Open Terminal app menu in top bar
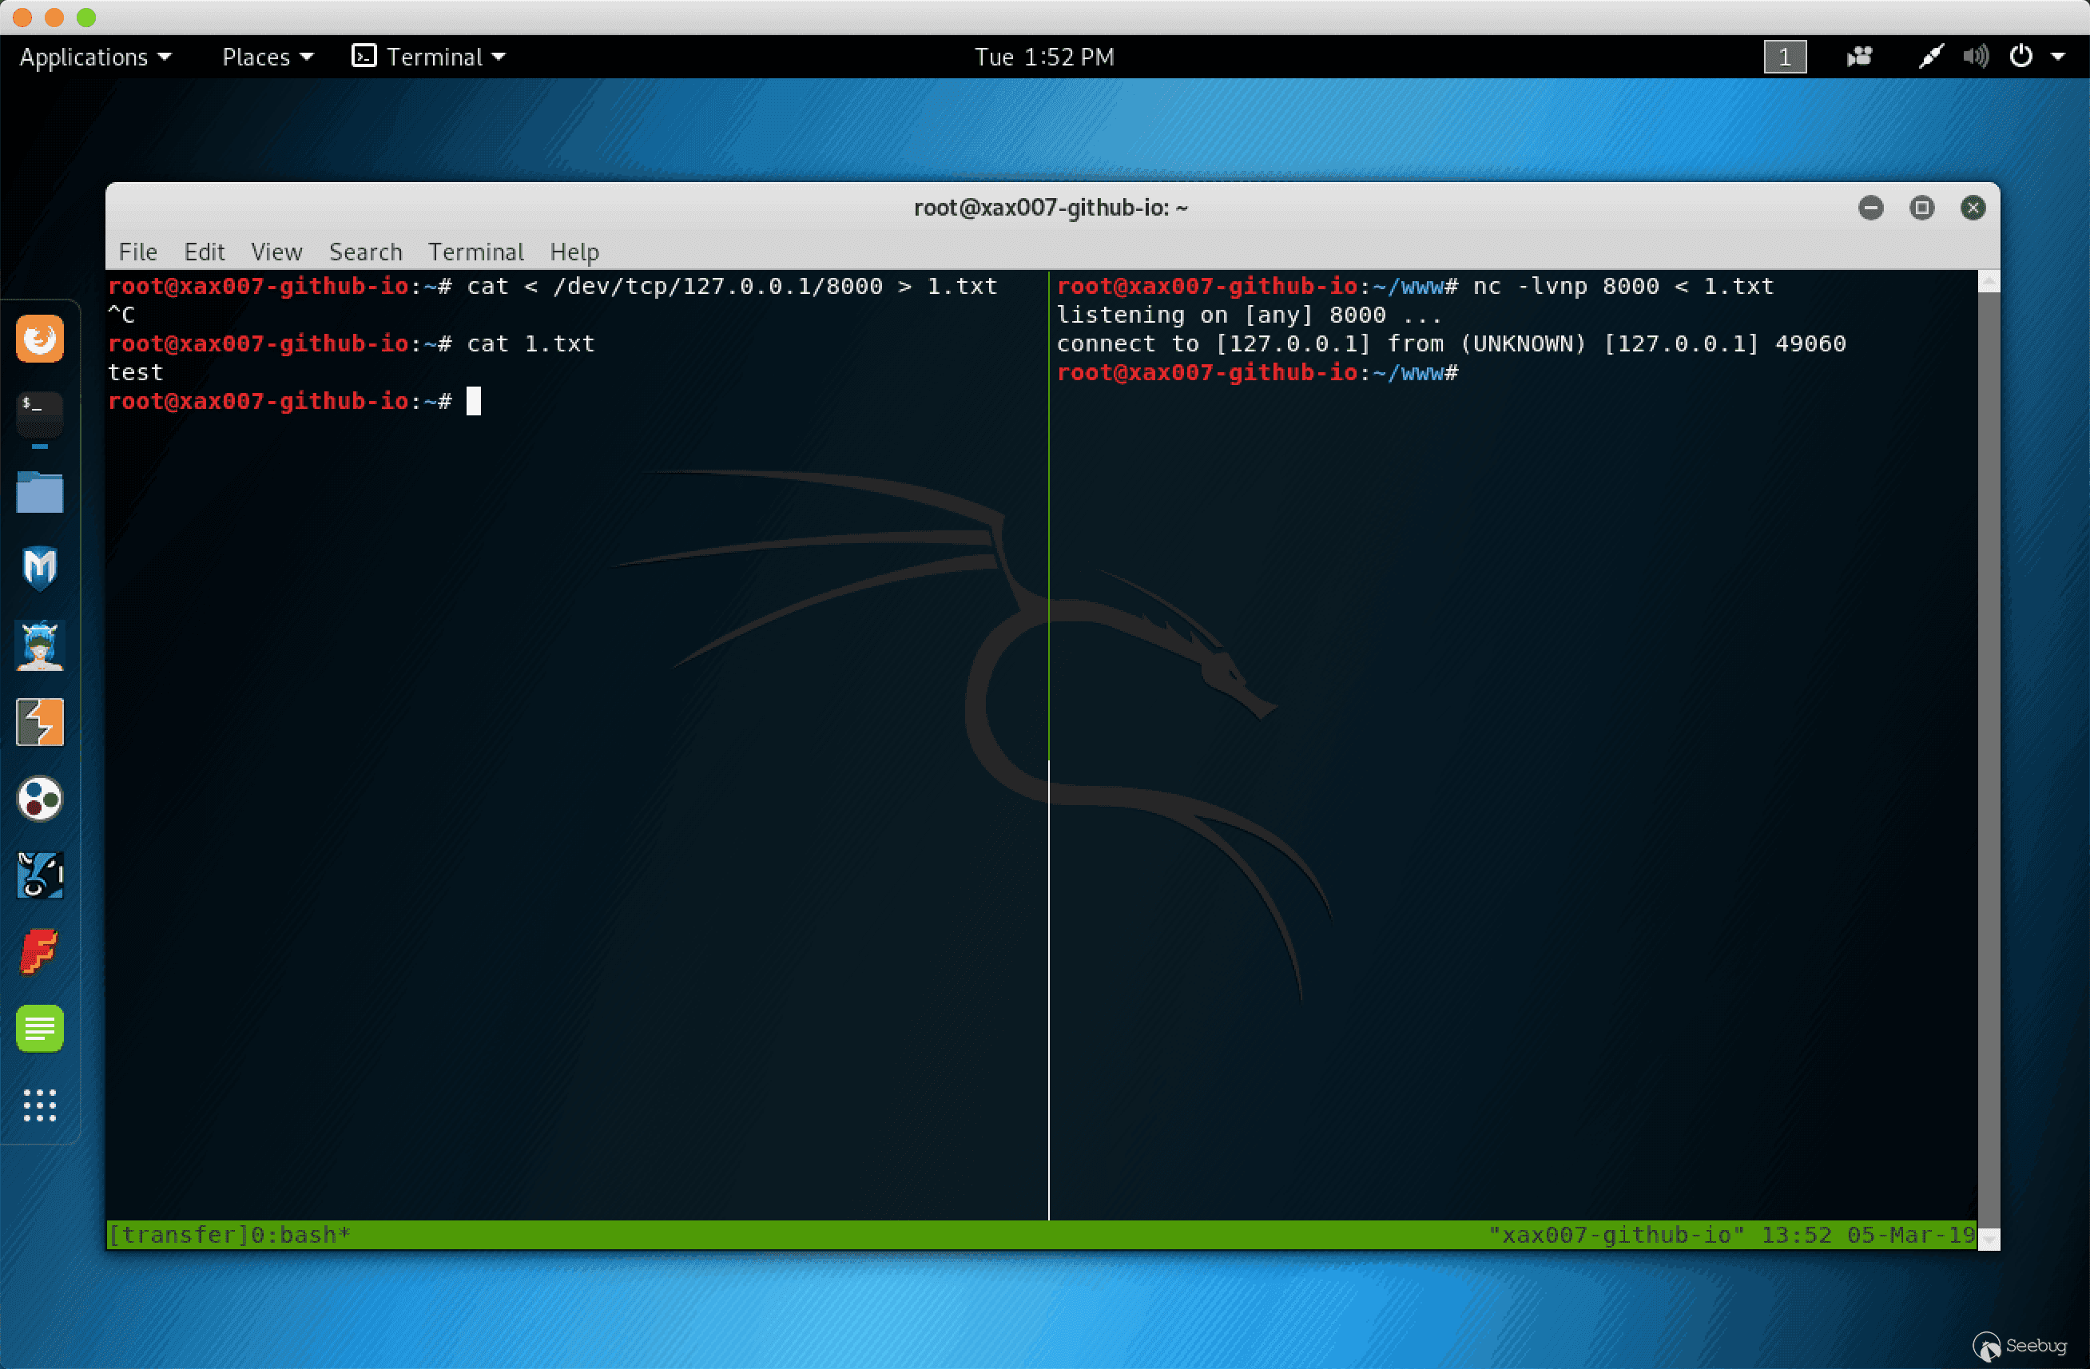The image size is (2090, 1369). click(x=428, y=57)
